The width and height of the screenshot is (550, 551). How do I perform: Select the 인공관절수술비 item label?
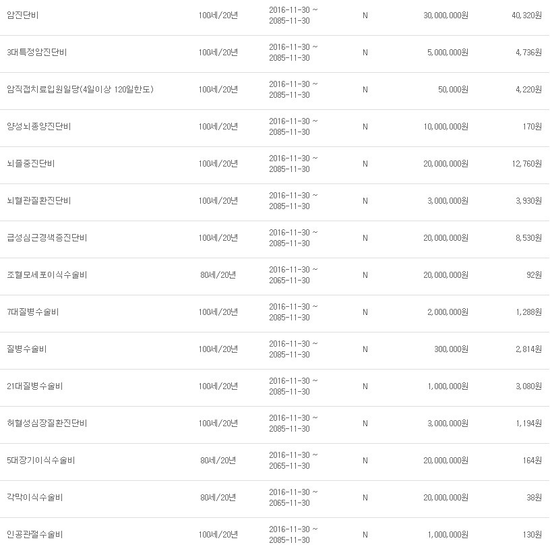click(35, 535)
